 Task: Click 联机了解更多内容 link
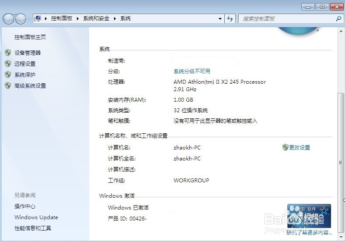click(x=309, y=232)
